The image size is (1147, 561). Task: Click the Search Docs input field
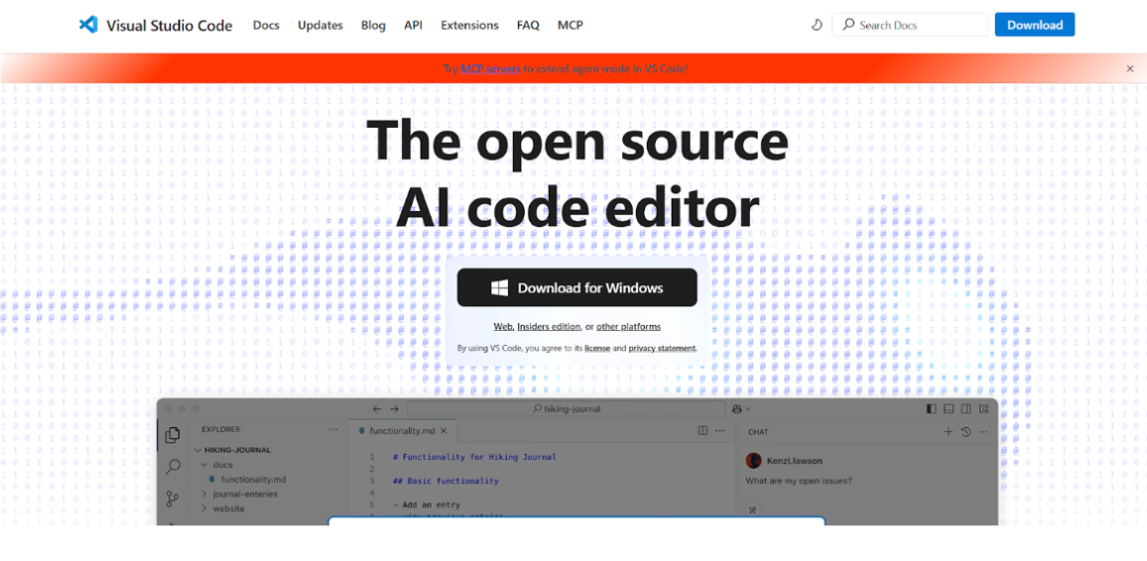click(910, 25)
